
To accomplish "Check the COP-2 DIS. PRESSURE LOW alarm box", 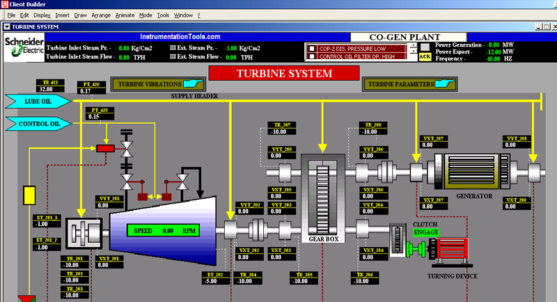I will [x=313, y=48].
